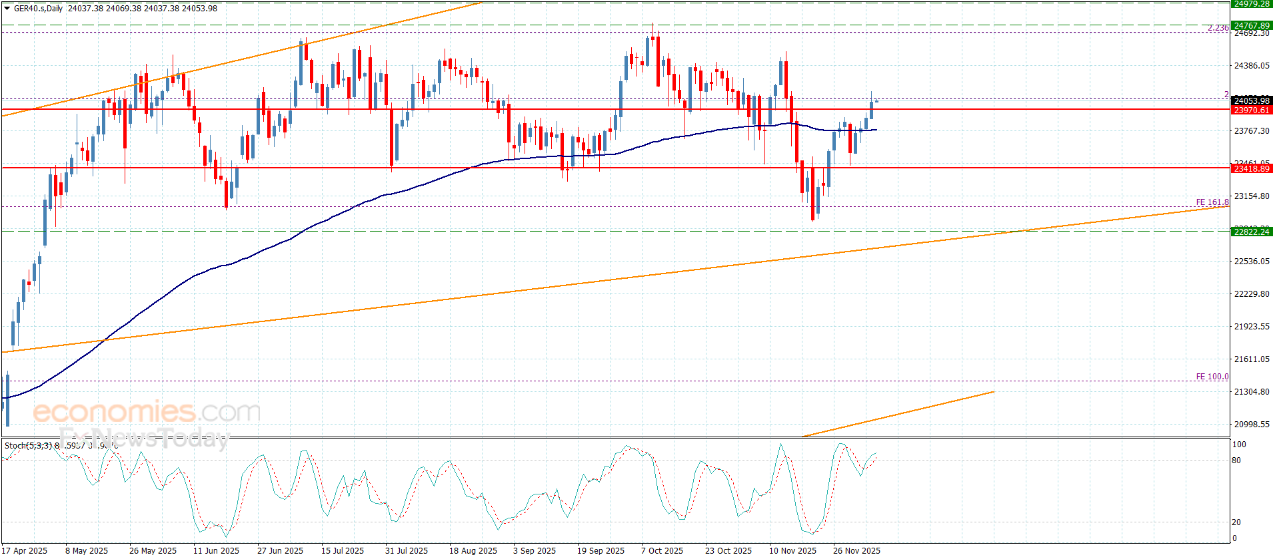The width and height of the screenshot is (1277, 559).
Task: Select the 21304.80 price axis label
Action: click(x=1251, y=392)
